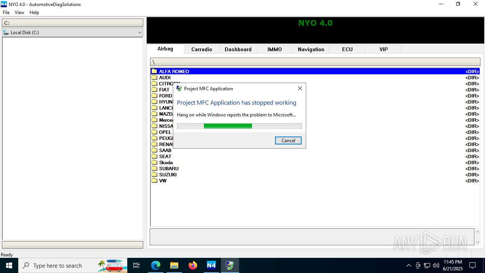Click the Skoda folder icon
The width and height of the screenshot is (485, 273).
click(x=154, y=162)
